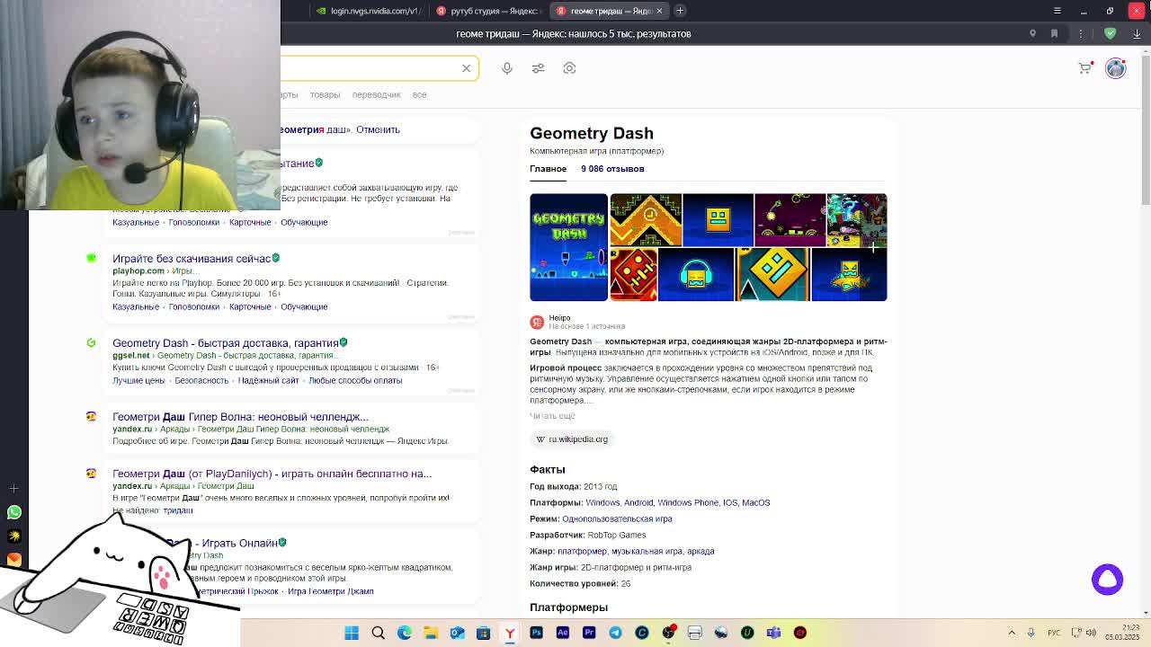Open the user profile avatar
The height and width of the screenshot is (647, 1151).
click(1116, 68)
